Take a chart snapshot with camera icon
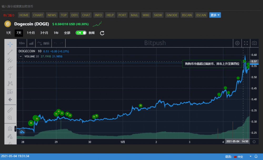 (x=254, y=43)
